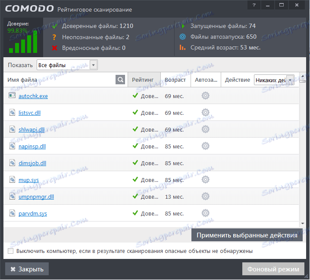The width and height of the screenshot is (310, 280).
Task: Click 'Неопознанные файлы: 2' statistic
Action: pos(96,37)
